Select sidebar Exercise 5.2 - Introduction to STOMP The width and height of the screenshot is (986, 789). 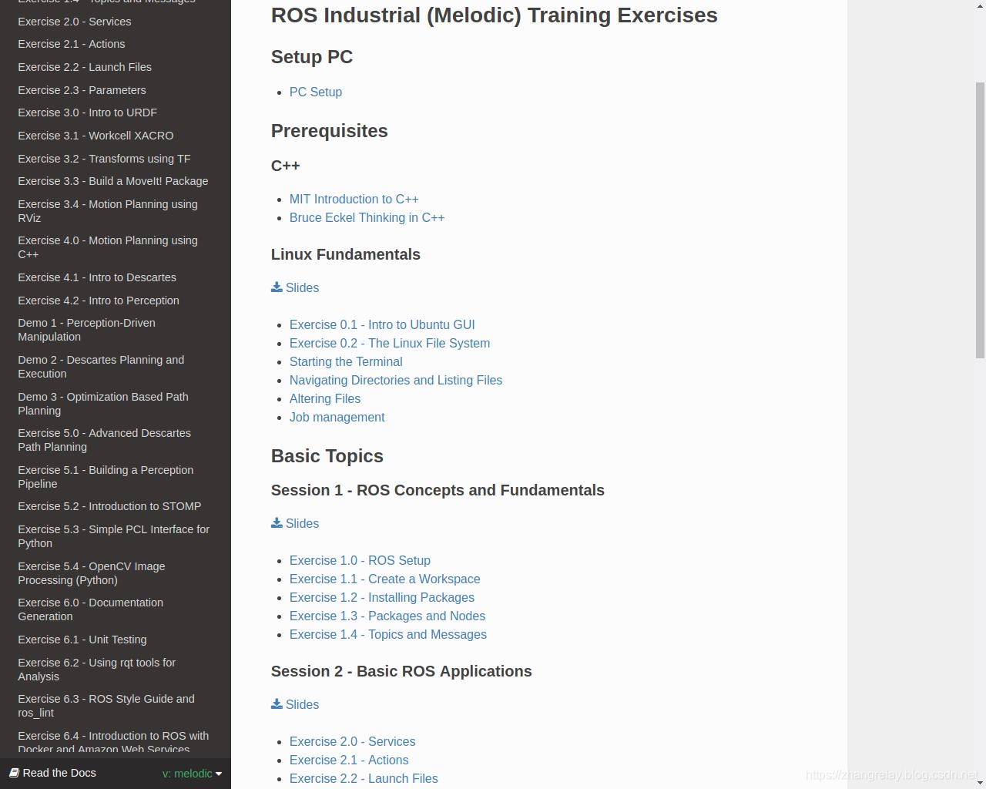[x=116, y=506]
